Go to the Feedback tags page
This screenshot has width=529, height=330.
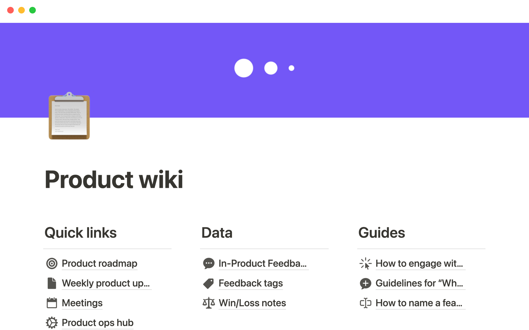(251, 283)
